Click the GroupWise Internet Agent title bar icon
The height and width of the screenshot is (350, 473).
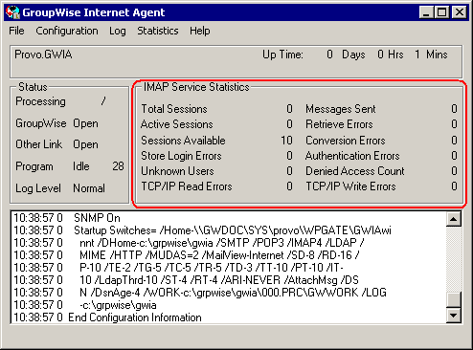tap(12, 12)
